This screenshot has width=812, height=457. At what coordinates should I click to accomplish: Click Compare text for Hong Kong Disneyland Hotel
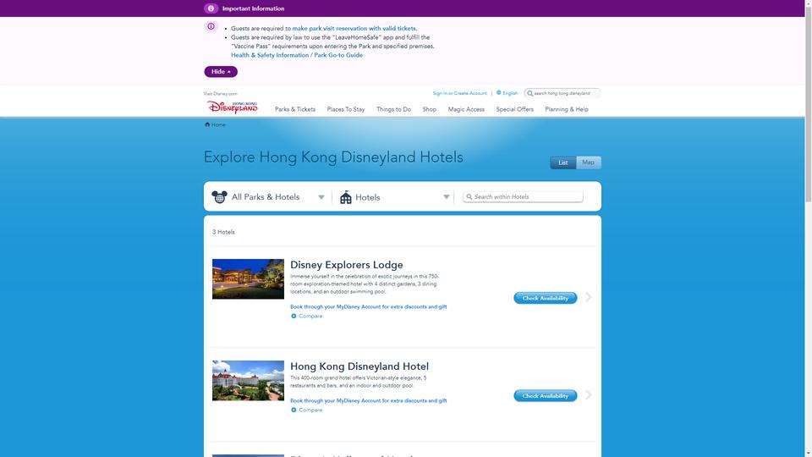[310, 410]
